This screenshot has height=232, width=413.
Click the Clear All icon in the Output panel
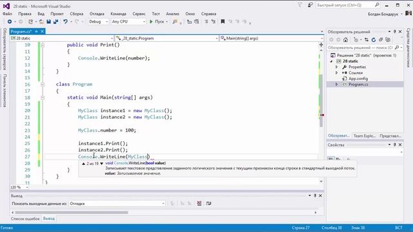click(199, 204)
